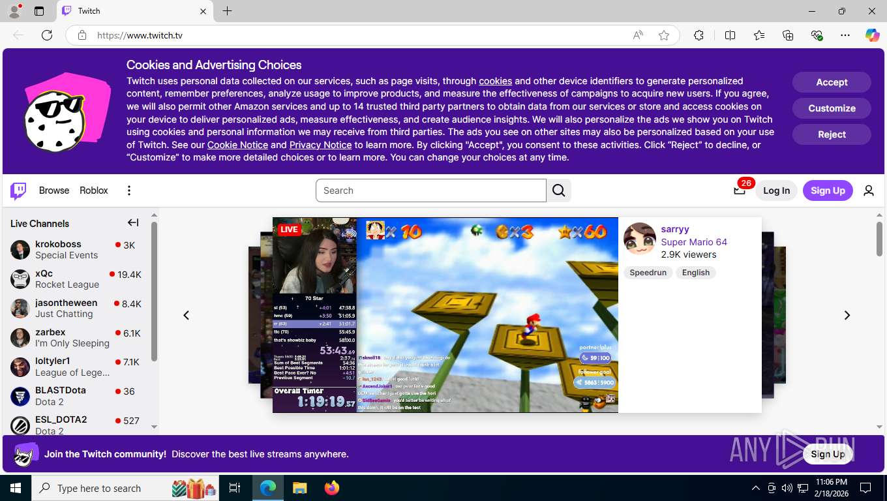Click ESL_DOTA2 channel avatar
This screenshot has height=501, width=887.
coord(20,425)
